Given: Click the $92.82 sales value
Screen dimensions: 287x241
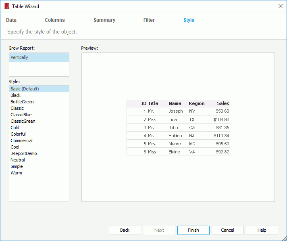Looking at the screenshot, I should (x=223, y=152).
